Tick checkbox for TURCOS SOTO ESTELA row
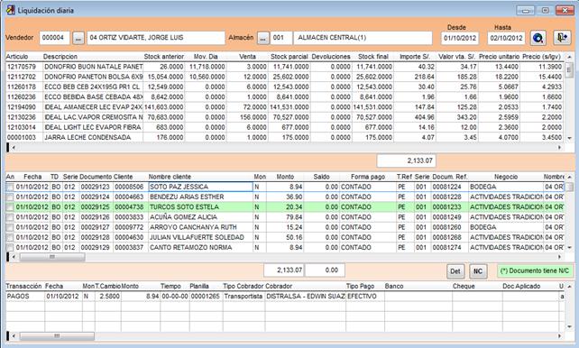579x348 pixels. (x=10, y=207)
